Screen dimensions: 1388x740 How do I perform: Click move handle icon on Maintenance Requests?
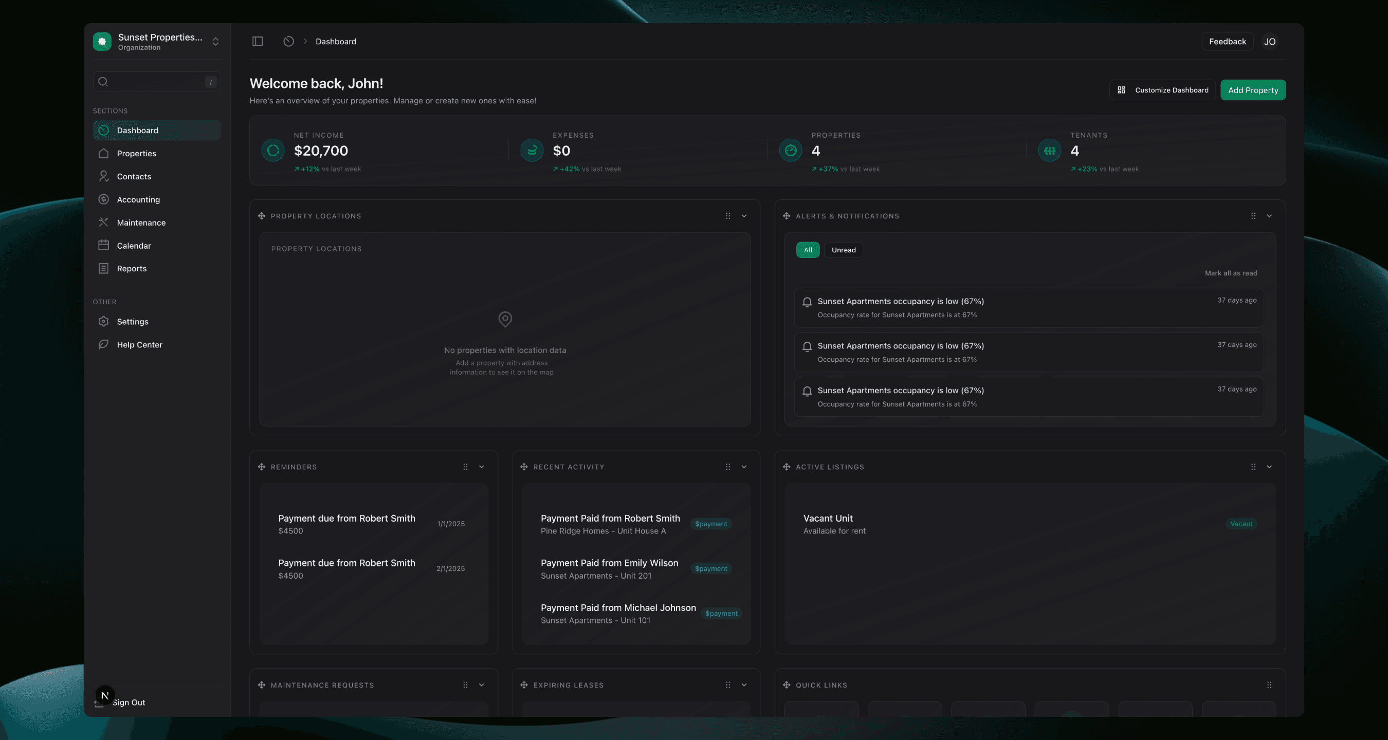261,685
